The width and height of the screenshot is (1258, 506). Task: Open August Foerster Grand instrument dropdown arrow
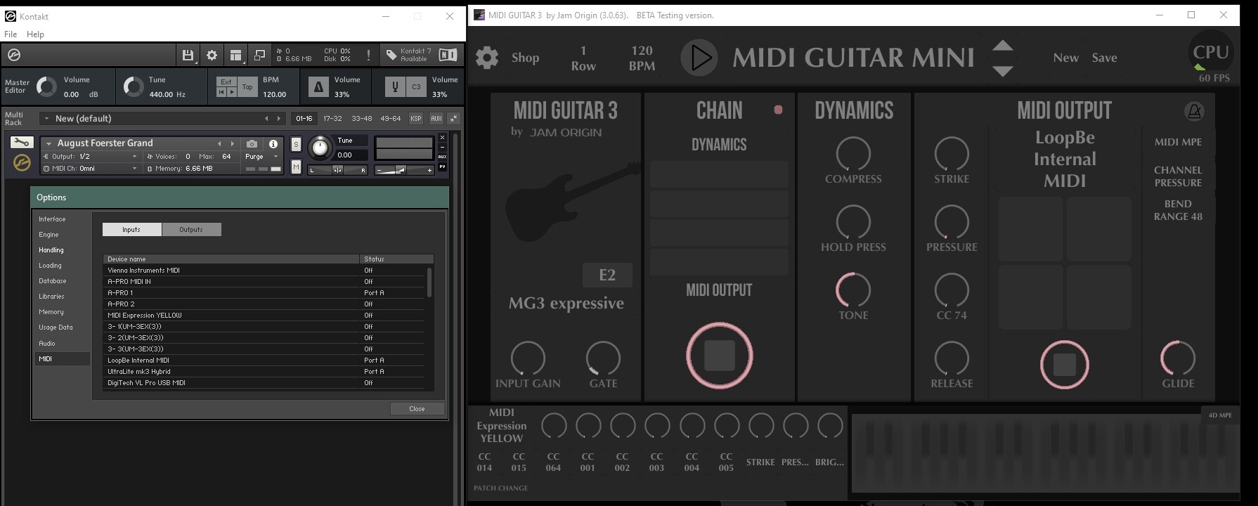[48, 143]
